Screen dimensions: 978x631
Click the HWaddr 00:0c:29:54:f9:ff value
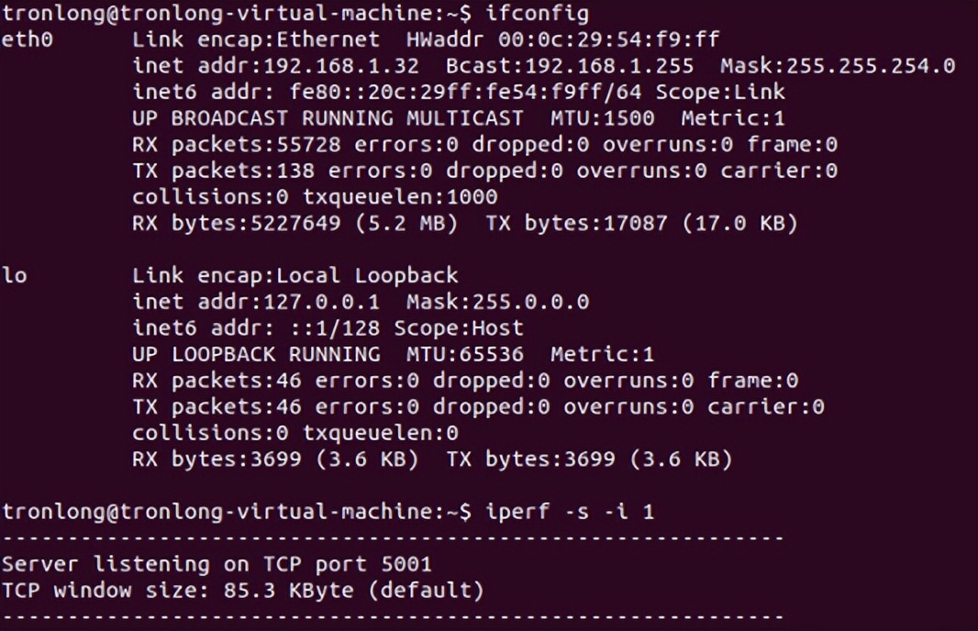[562, 40]
